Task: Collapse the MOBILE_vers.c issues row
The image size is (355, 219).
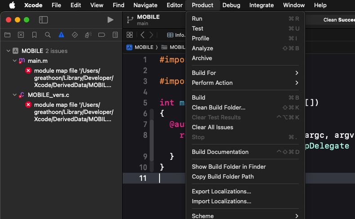Action: point(15,95)
